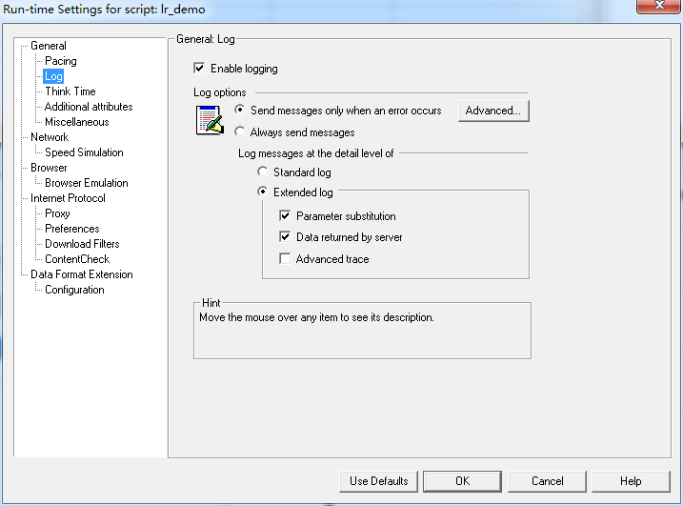The height and width of the screenshot is (506, 683).
Task: Click the log options notepad icon
Action: pos(210,121)
